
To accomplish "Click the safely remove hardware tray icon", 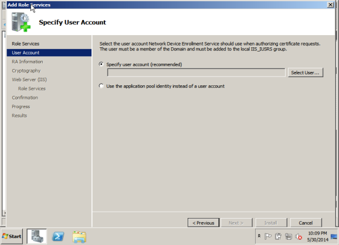I will click(x=278, y=236).
